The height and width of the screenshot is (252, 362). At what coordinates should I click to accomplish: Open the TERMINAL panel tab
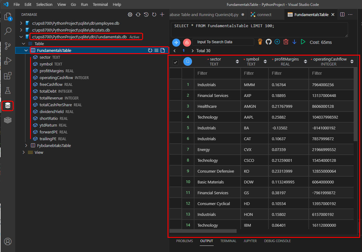click(228, 241)
